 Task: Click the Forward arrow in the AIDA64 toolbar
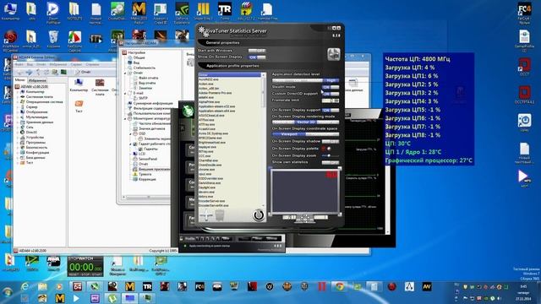coord(30,72)
